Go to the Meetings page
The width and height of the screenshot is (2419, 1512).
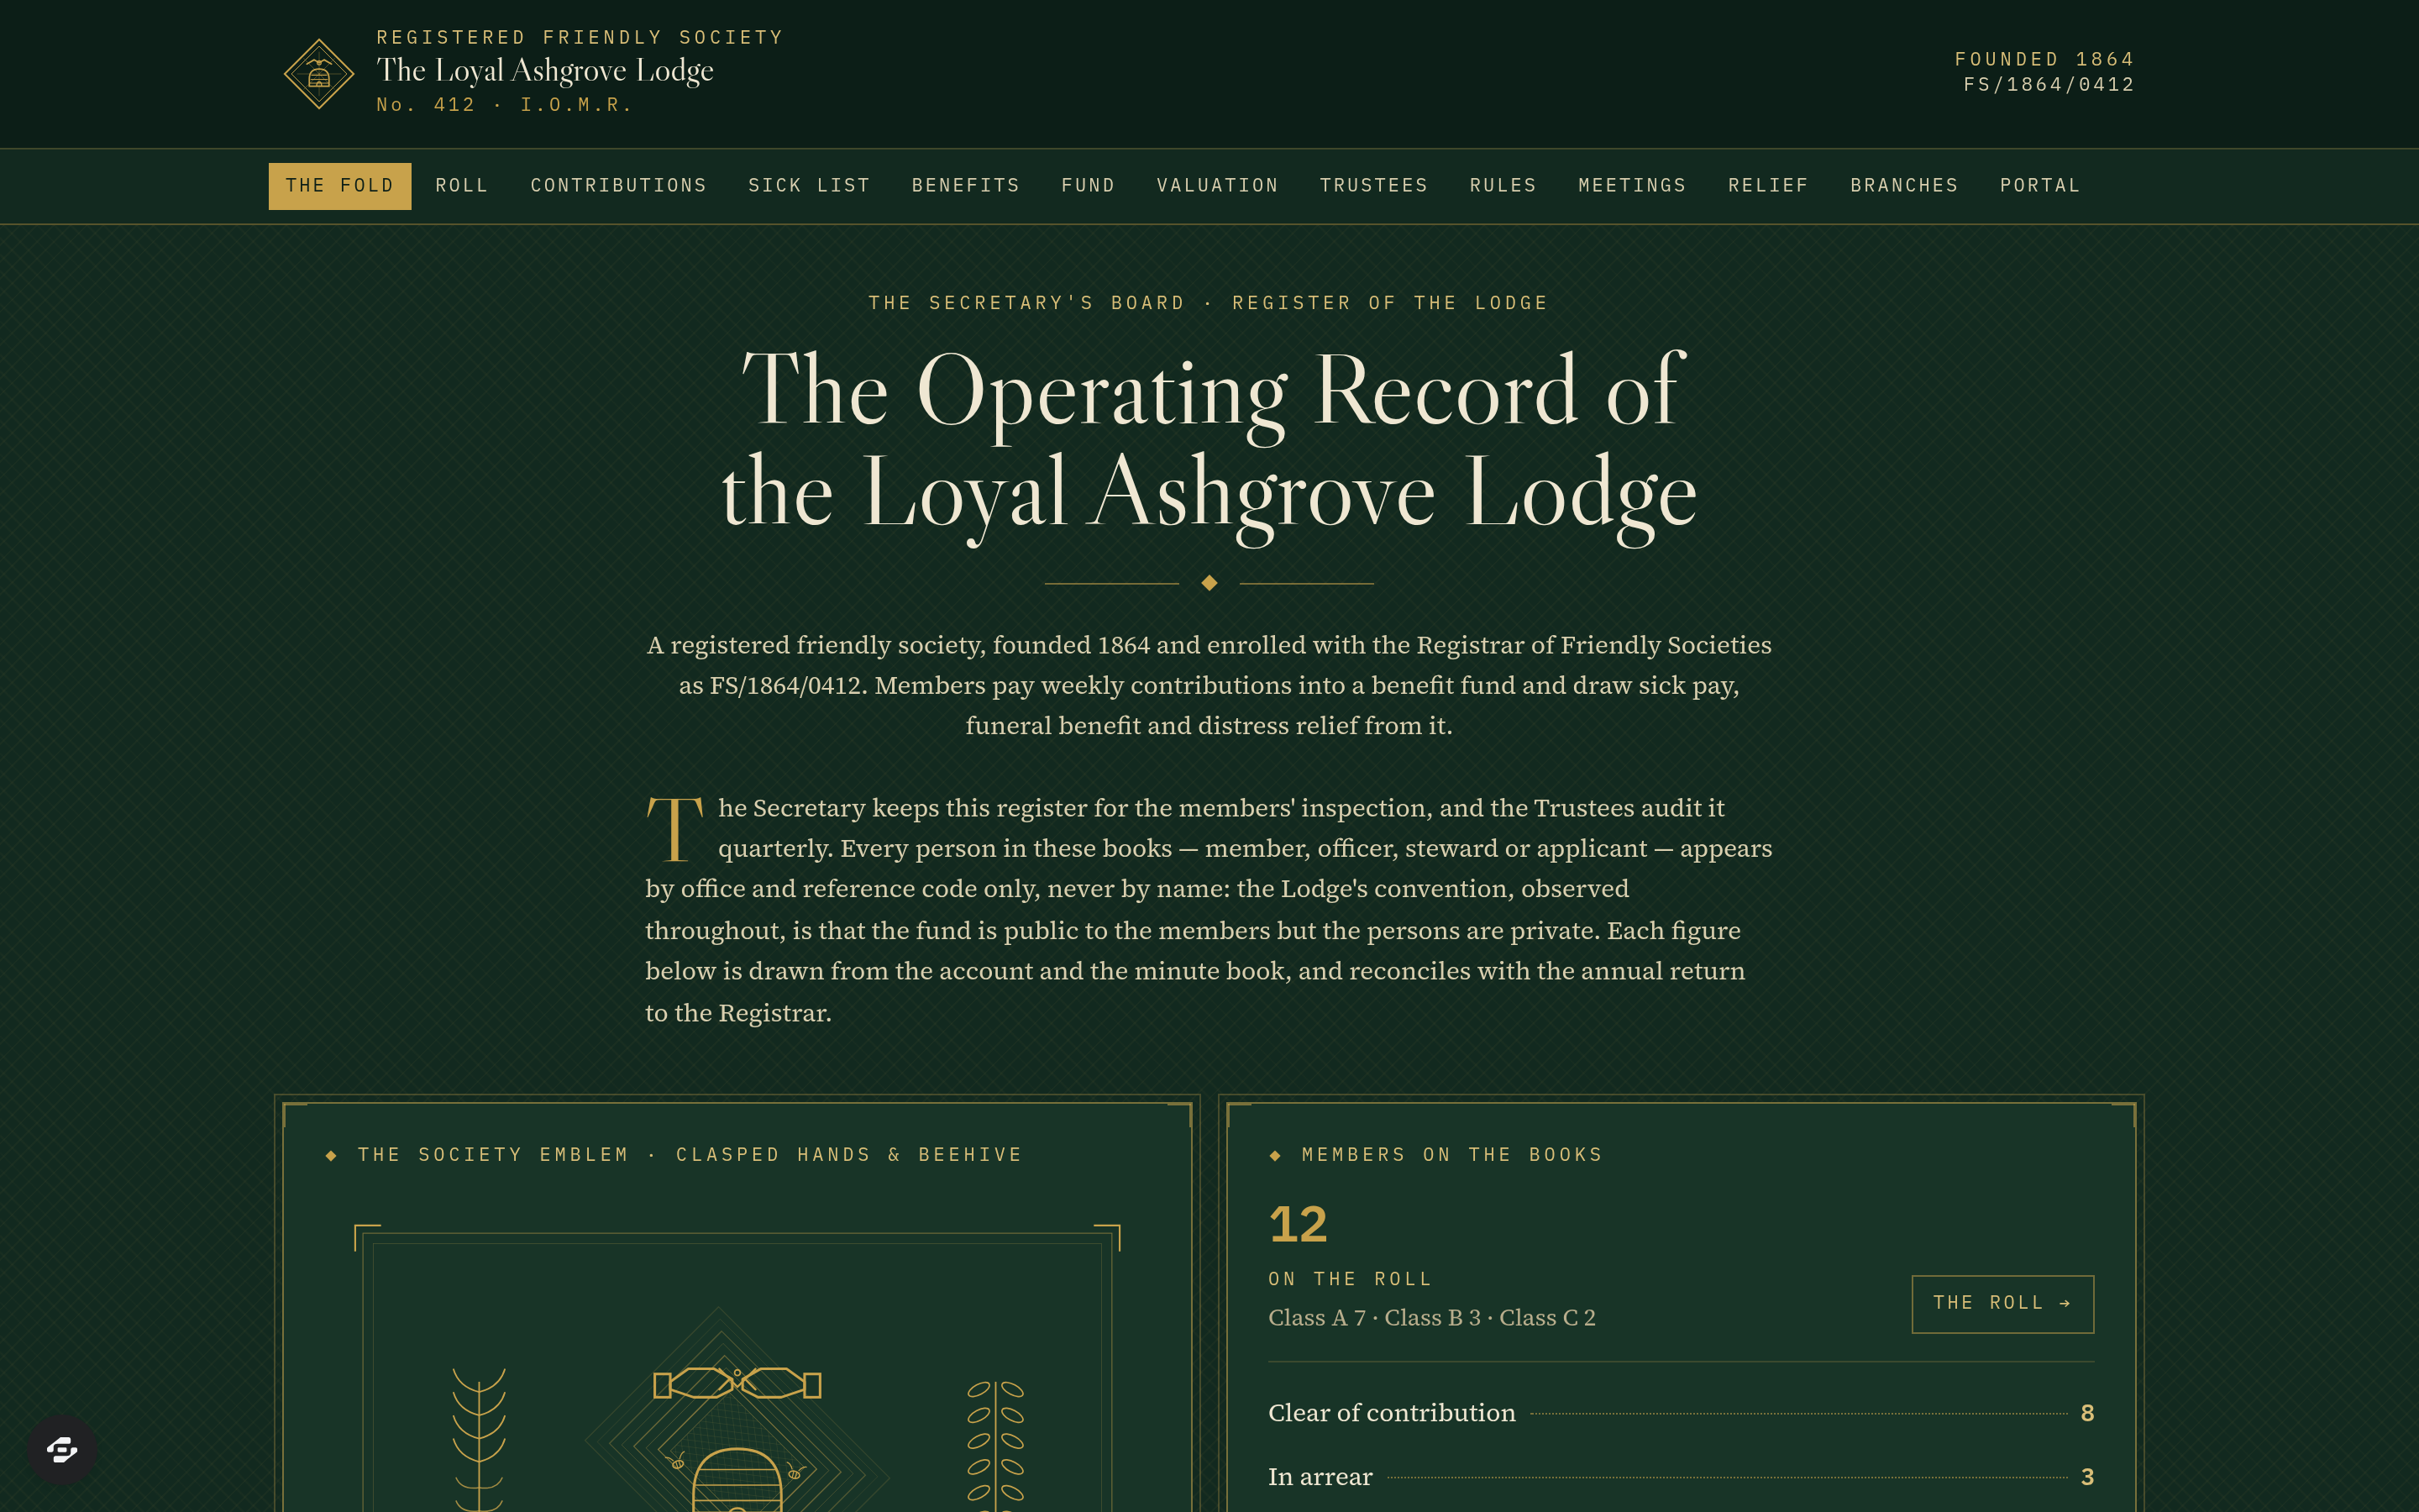[x=1632, y=186]
